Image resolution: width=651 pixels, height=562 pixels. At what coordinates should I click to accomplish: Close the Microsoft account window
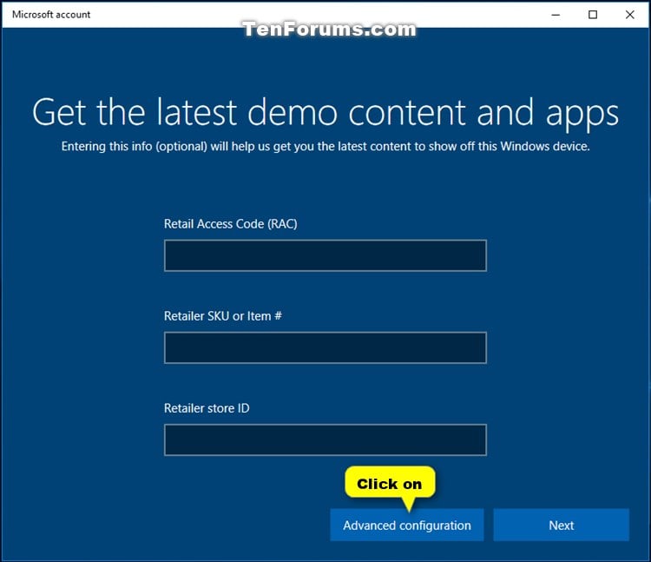[x=630, y=15]
